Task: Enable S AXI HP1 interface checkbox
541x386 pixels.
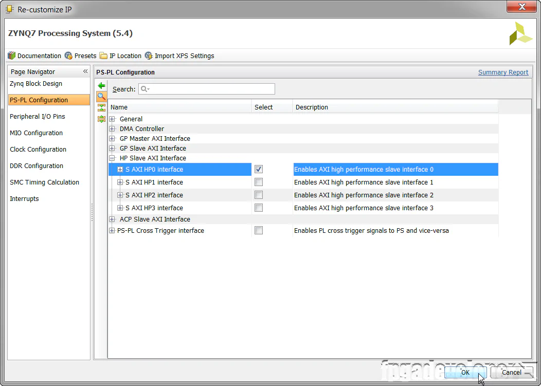Action: [x=259, y=182]
